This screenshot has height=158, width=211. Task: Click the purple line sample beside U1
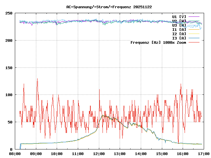194,16
